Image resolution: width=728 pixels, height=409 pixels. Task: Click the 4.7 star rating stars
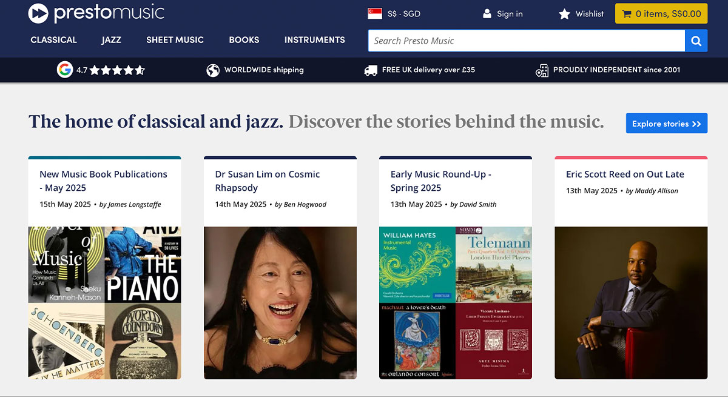[118, 70]
